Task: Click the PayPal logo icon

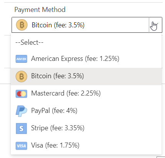Action: click(21, 111)
